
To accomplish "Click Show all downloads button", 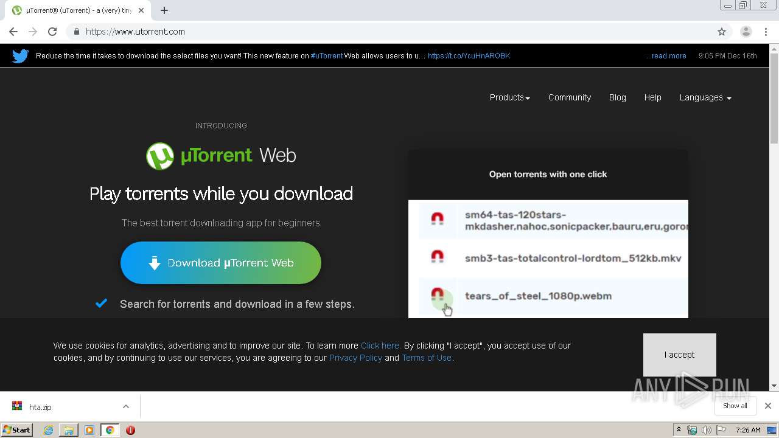I will tap(735, 406).
